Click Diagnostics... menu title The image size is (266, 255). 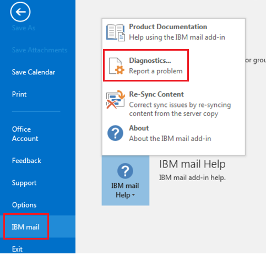pyautogui.click(x=150, y=61)
